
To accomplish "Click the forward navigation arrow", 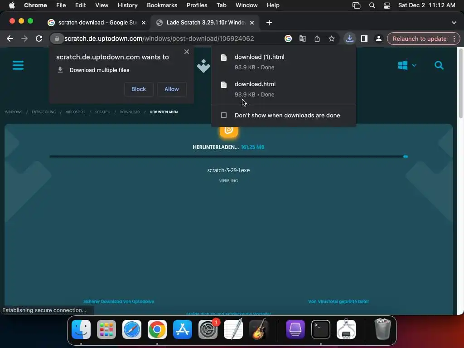I will click(24, 39).
